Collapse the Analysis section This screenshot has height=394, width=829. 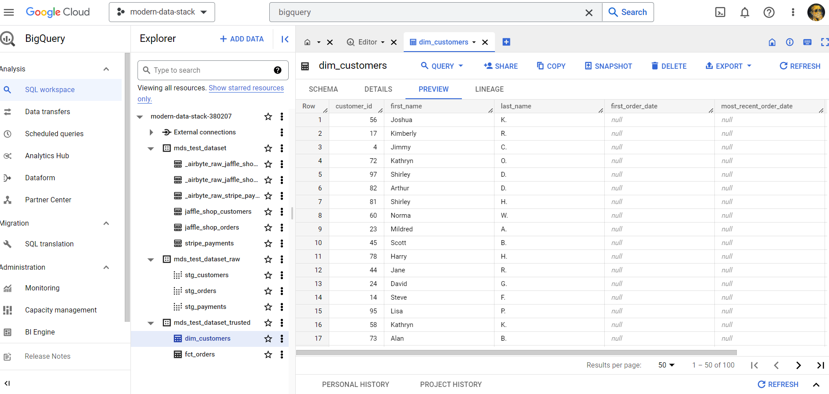click(x=106, y=69)
